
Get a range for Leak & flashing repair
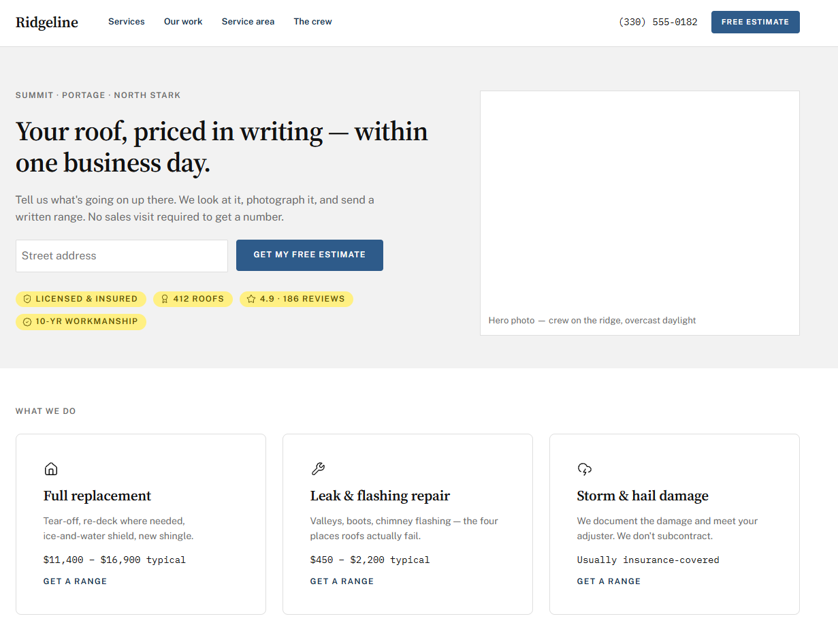click(x=342, y=581)
